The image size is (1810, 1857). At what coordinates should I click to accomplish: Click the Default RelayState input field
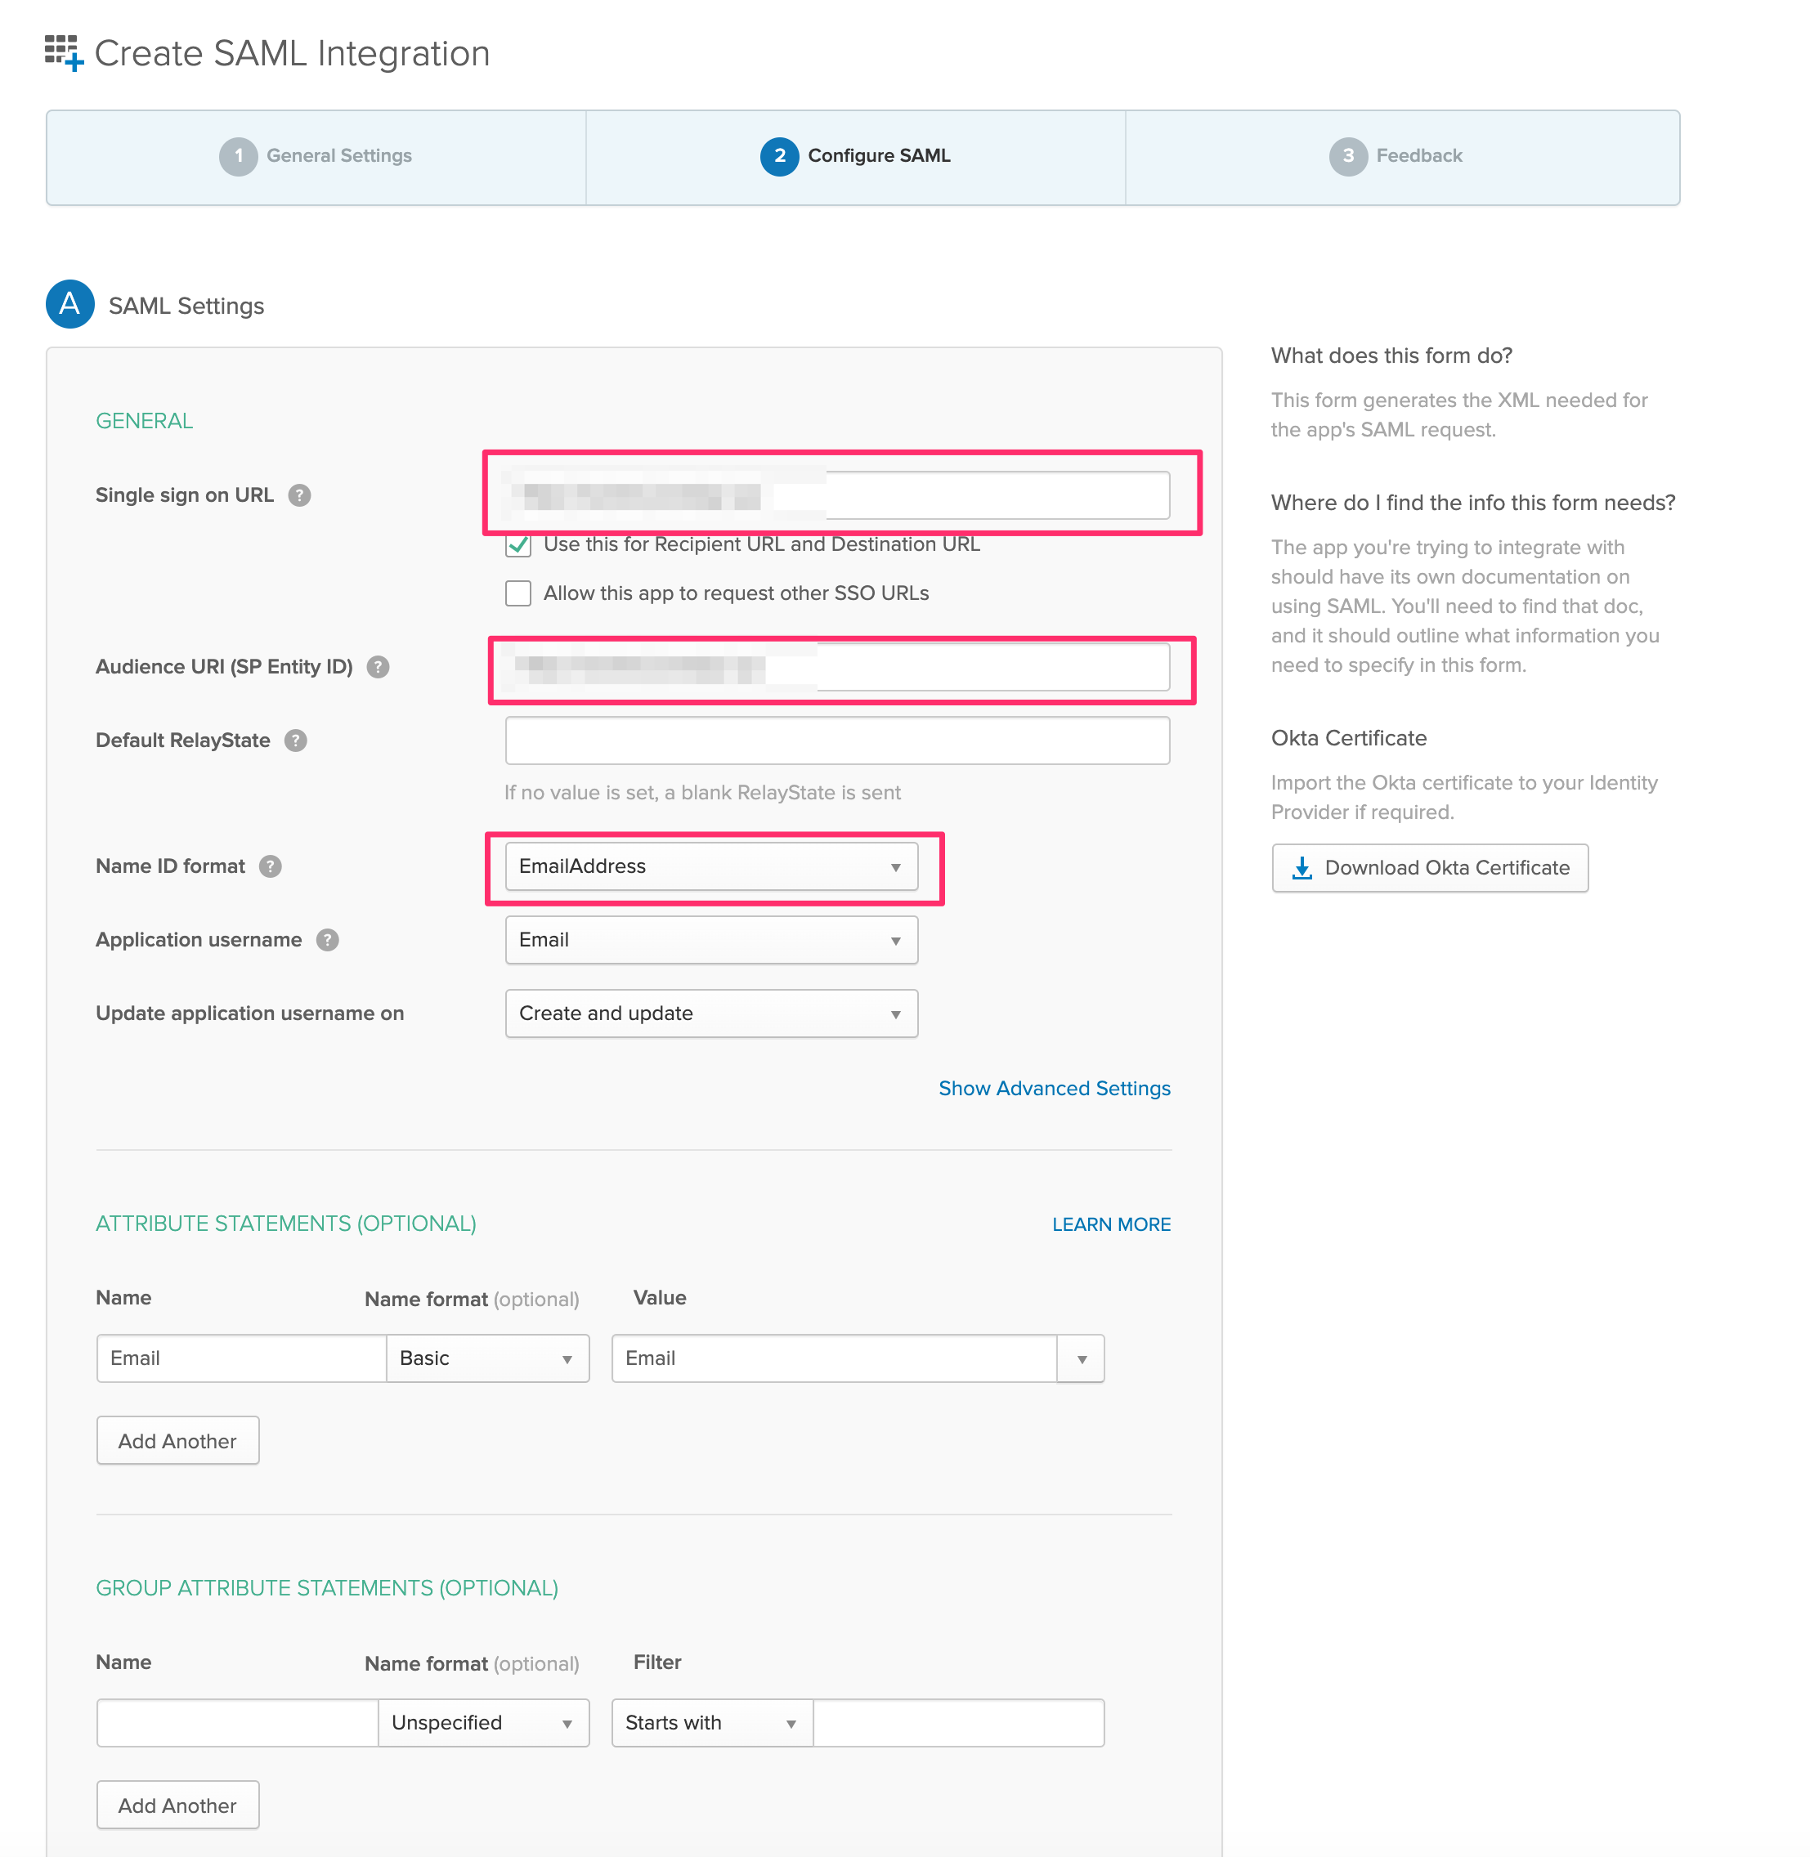837,741
